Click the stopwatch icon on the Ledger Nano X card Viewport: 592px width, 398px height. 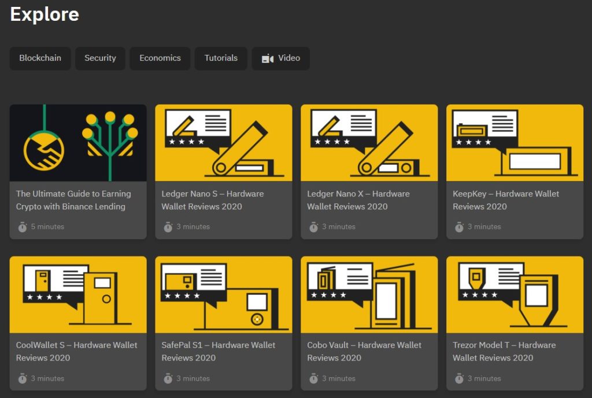tap(314, 227)
